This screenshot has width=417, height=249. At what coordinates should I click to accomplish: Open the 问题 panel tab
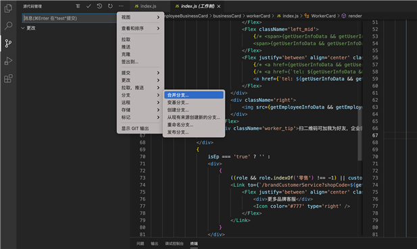tap(140, 244)
